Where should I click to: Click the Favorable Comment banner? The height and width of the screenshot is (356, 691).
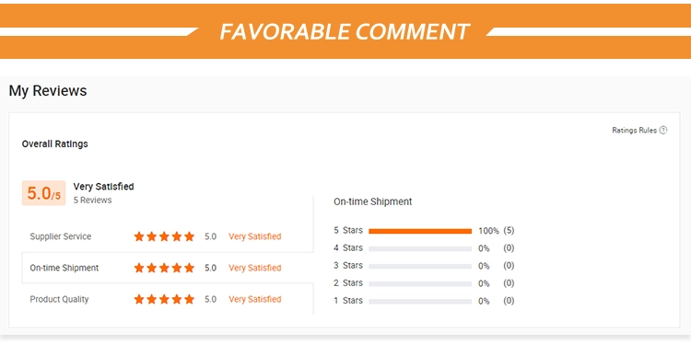(345, 31)
